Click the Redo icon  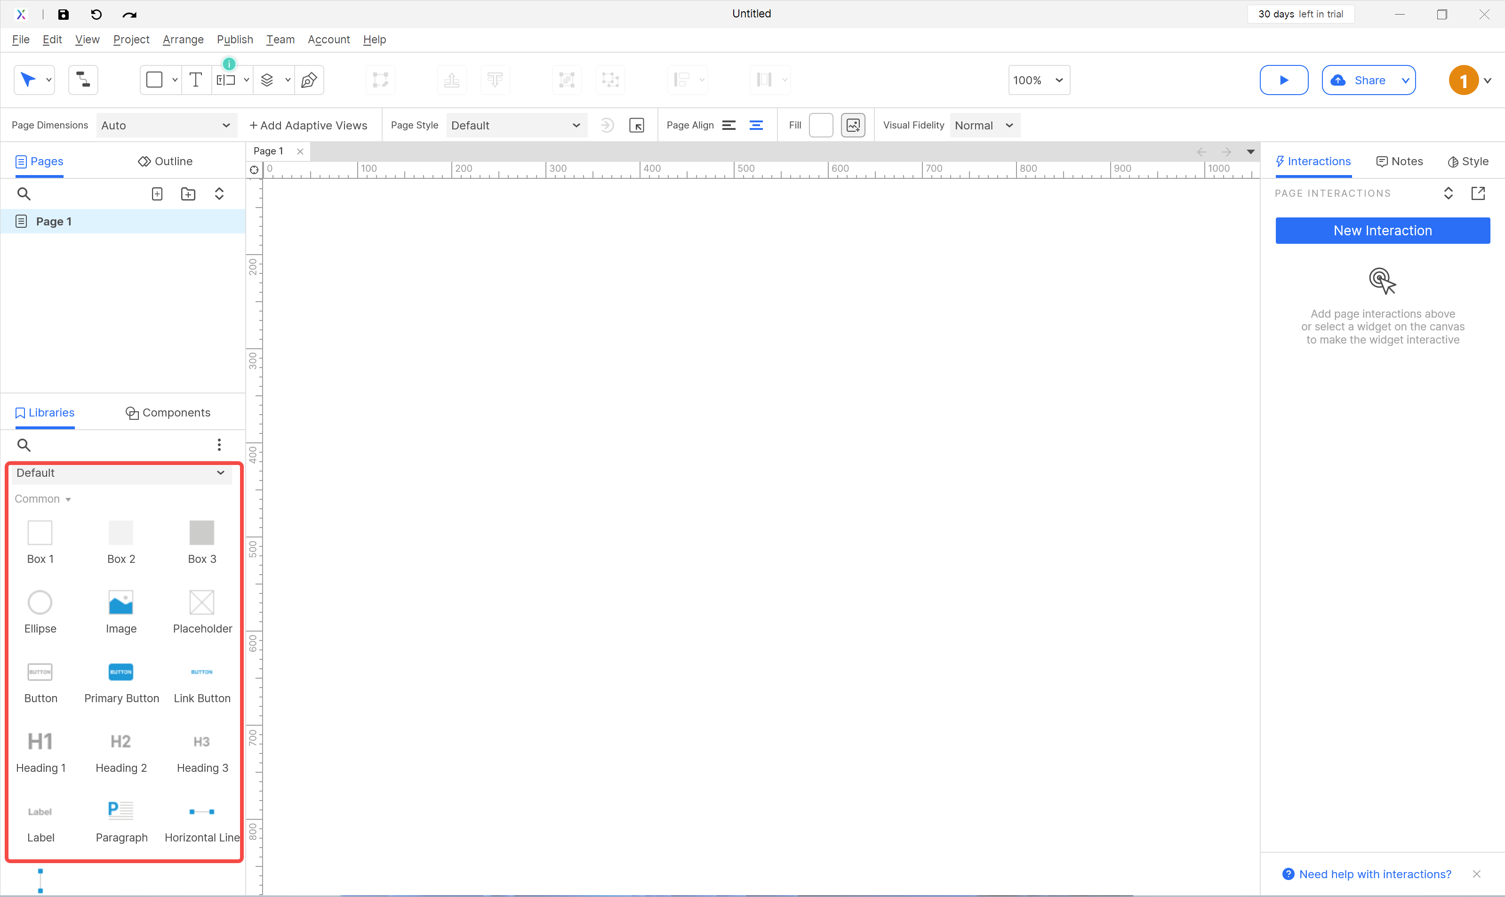(x=129, y=14)
